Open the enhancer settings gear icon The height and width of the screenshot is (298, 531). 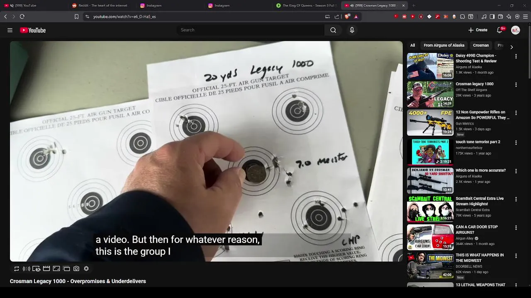pos(86,269)
